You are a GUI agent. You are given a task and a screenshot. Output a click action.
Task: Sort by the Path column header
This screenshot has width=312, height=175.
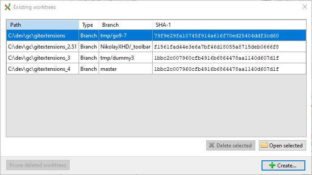tap(43, 25)
